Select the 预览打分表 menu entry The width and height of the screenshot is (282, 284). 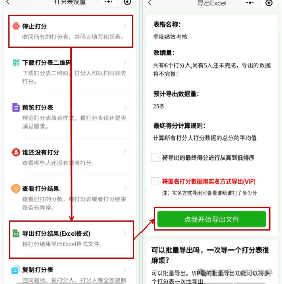tap(70, 116)
